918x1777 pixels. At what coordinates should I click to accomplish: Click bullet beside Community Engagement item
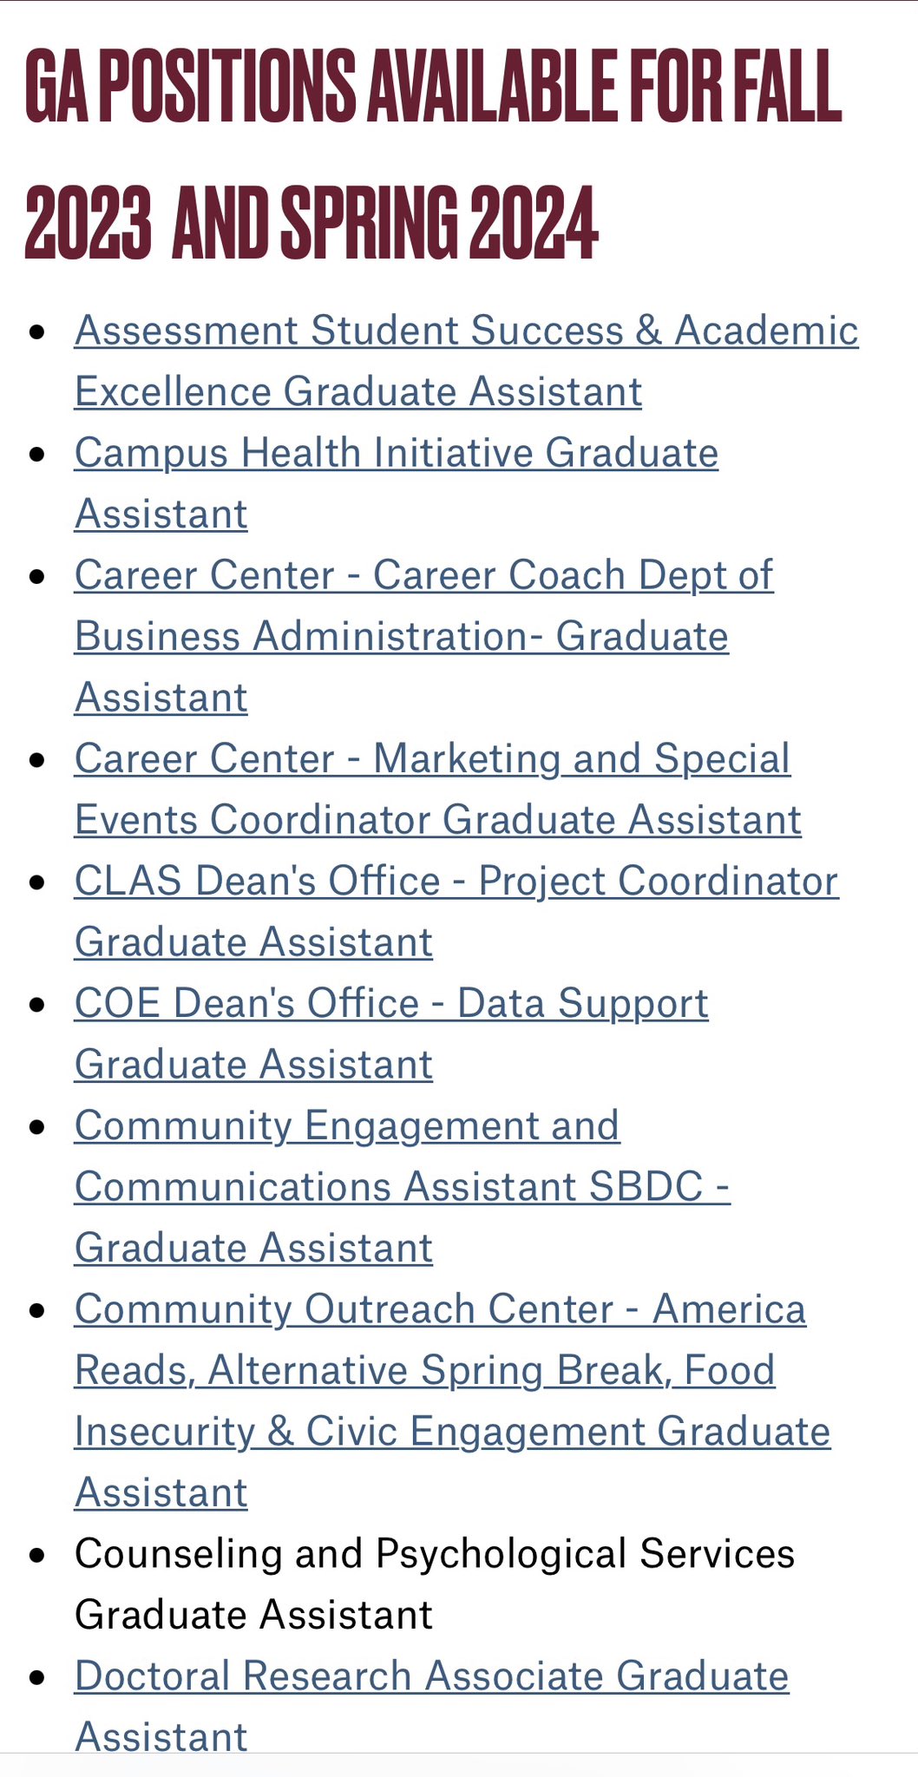(36, 1126)
